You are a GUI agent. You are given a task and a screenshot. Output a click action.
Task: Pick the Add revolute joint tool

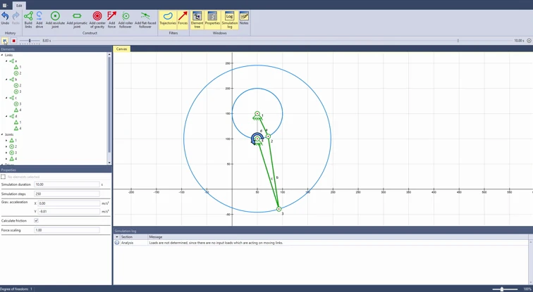coord(55,20)
